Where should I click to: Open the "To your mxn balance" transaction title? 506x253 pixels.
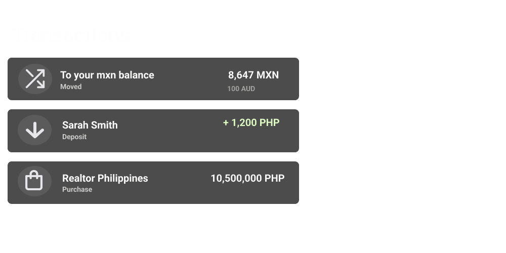click(107, 75)
